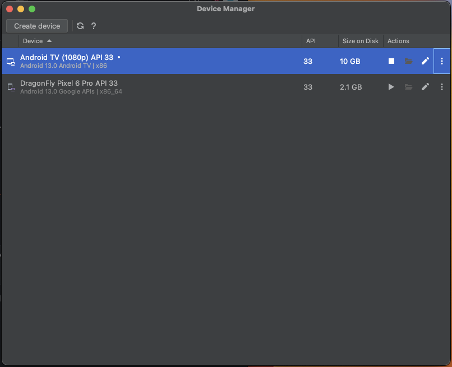Refresh the device list

(x=80, y=26)
